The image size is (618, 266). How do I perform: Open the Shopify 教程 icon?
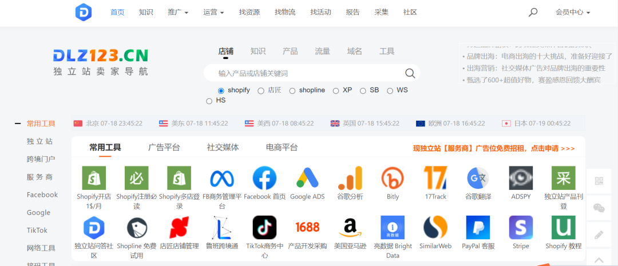coord(563,227)
